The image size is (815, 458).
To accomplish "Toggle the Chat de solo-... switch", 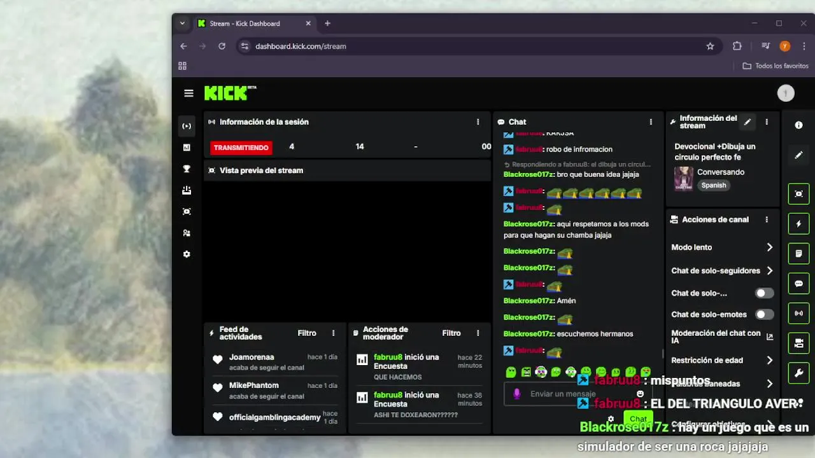I will (x=764, y=293).
